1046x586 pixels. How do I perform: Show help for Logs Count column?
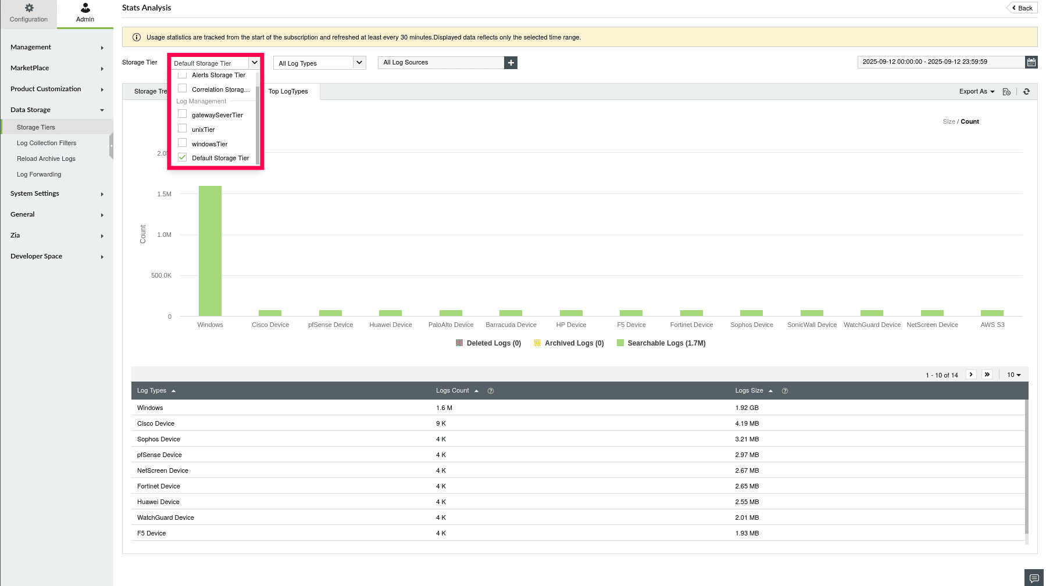click(491, 391)
